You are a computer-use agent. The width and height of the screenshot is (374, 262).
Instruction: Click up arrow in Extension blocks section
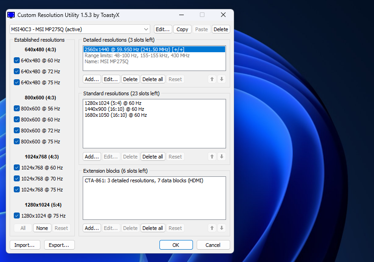tap(212, 228)
